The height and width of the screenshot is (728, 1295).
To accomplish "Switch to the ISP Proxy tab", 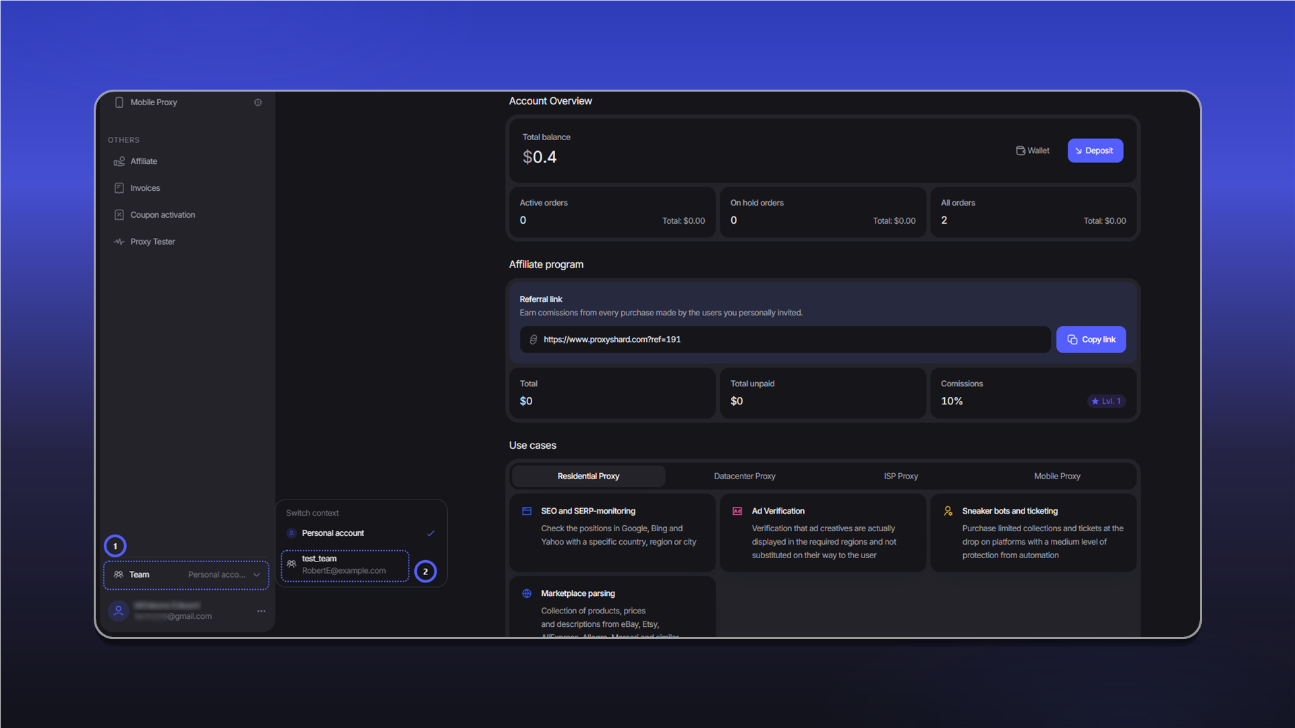I will [x=900, y=477].
